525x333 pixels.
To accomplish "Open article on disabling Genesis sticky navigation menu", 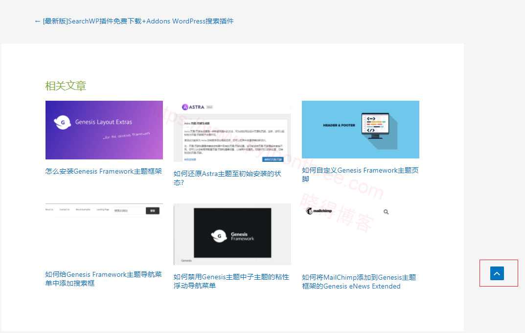I will click(231, 281).
